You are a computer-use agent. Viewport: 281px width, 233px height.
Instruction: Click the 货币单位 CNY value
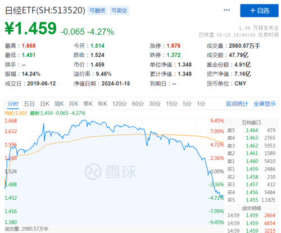(241, 83)
